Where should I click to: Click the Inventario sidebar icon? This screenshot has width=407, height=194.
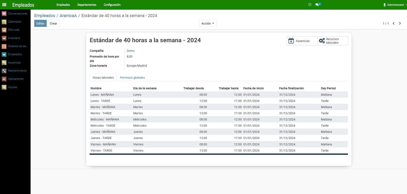click(4, 38)
